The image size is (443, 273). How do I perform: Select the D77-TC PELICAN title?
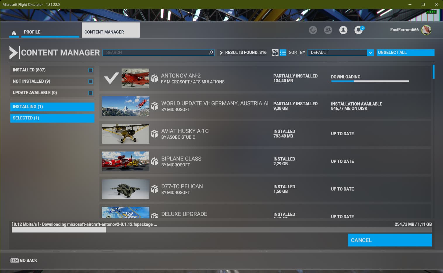(x=182, y=186)
